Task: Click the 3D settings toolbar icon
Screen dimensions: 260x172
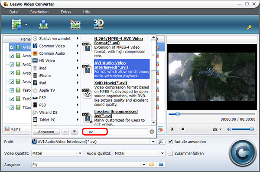Action: click(98, 24)
